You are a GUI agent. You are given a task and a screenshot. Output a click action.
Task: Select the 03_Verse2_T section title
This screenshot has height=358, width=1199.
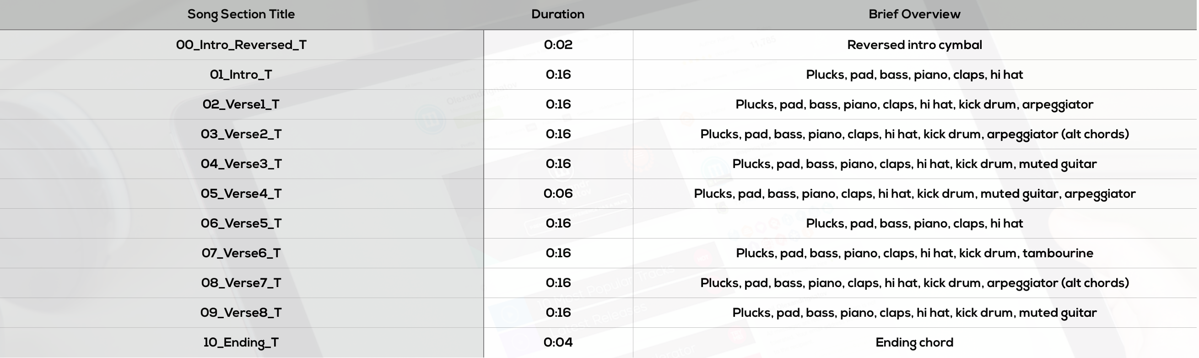pyautogui.click(x=241, y=135)
